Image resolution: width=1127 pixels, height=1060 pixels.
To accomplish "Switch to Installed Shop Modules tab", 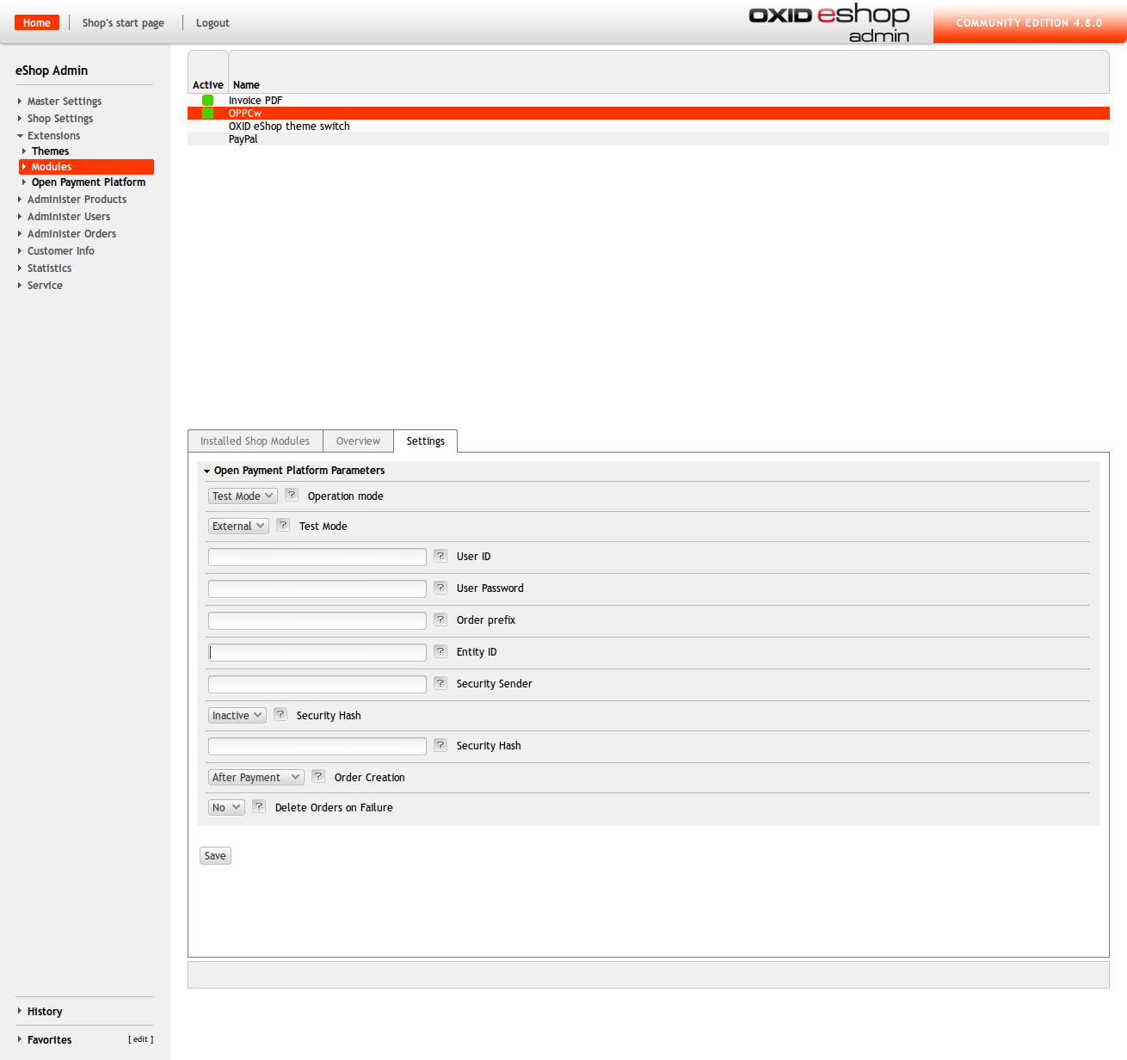I will coord(255,441).
